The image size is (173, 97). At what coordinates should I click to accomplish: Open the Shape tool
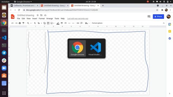44,23
